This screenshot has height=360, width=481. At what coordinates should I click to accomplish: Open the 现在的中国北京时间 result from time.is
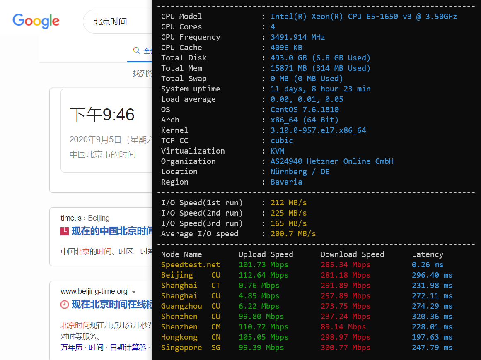(x=112, y=231)
